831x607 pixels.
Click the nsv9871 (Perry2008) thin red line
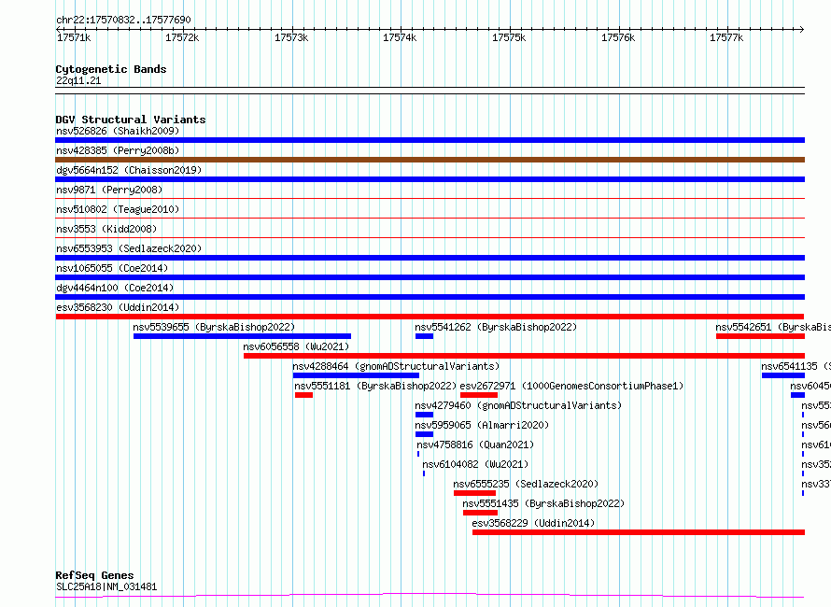click(430, 199)
